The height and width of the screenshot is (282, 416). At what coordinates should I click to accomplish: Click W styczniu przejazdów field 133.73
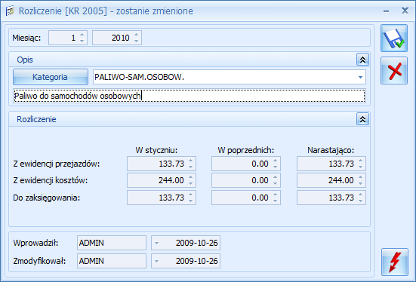tap(162, 164)
